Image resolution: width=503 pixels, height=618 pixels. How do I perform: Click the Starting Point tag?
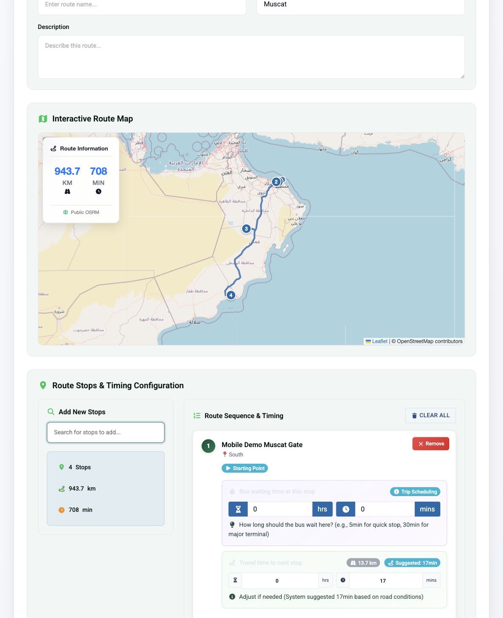click(245, 468)
